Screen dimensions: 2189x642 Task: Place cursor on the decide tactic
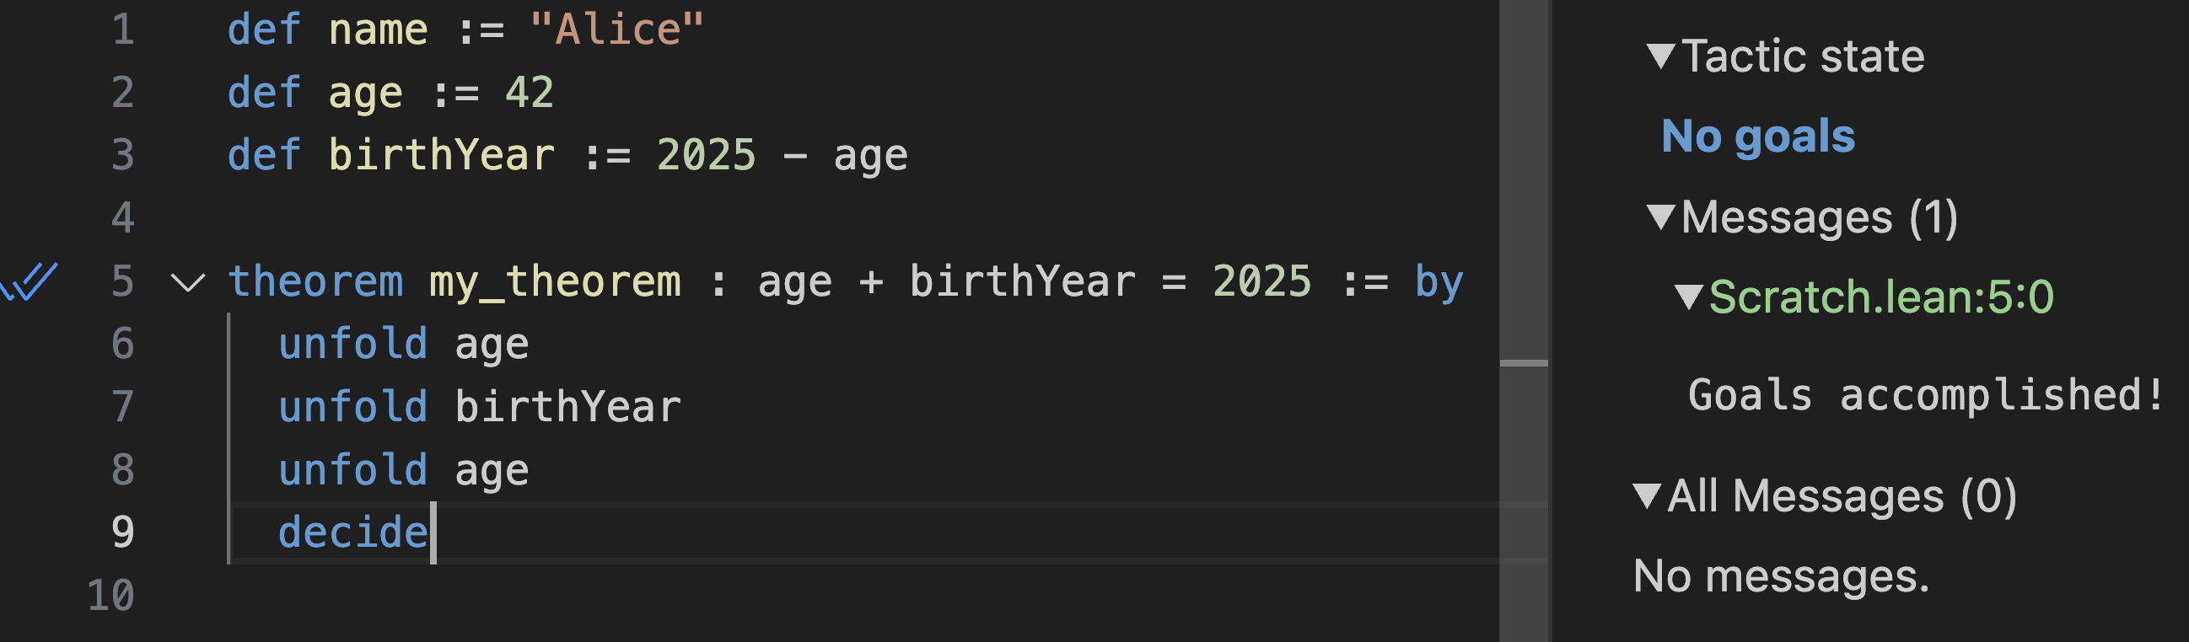pyautogui.click(x=352, y=532)
